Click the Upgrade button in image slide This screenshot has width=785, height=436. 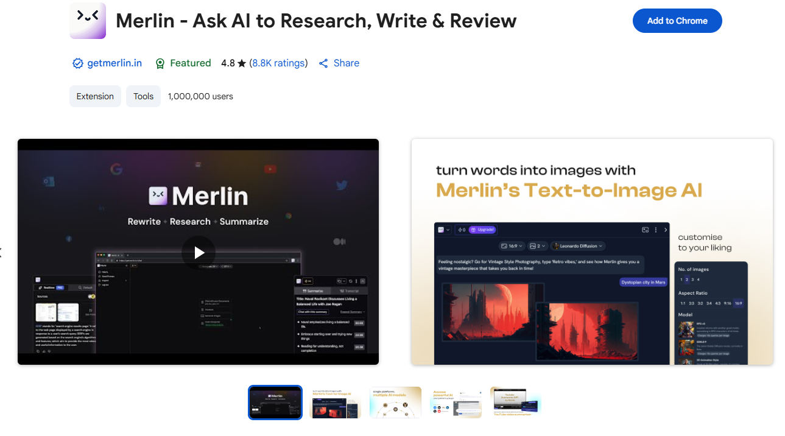(482, 230)
